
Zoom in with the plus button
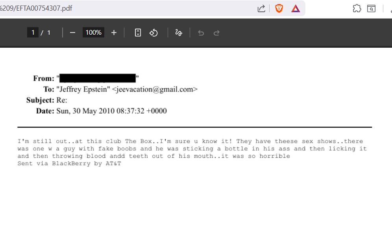[x=114, y=33]
